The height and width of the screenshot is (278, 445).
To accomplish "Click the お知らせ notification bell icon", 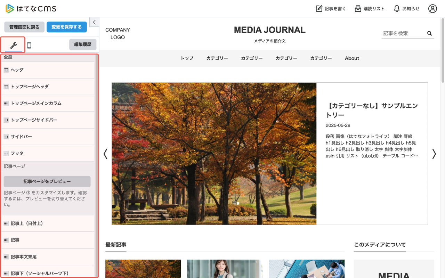I will pos(397,8).
